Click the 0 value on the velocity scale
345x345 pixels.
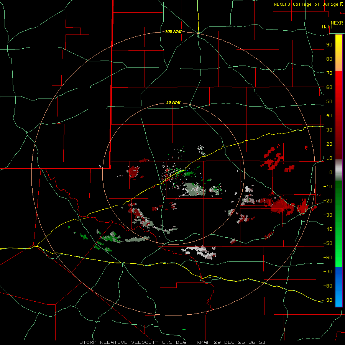pos(331,172)
